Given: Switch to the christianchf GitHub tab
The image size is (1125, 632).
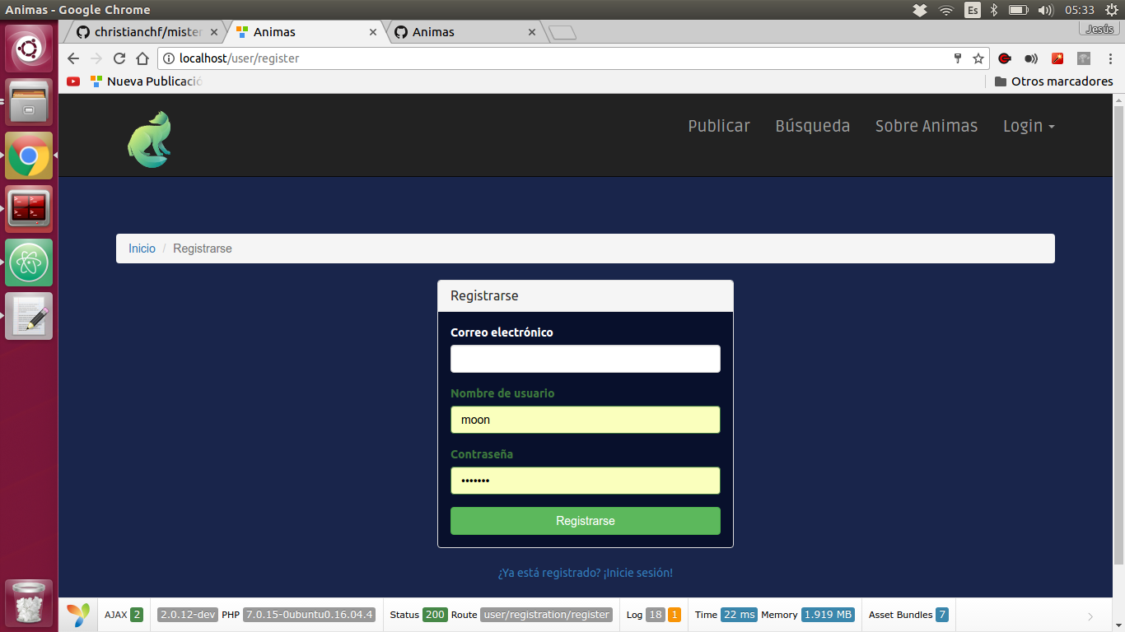Looking at the screenshot, I should 140,32.
